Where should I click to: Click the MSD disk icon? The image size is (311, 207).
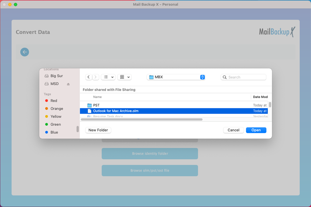[47, 84]
